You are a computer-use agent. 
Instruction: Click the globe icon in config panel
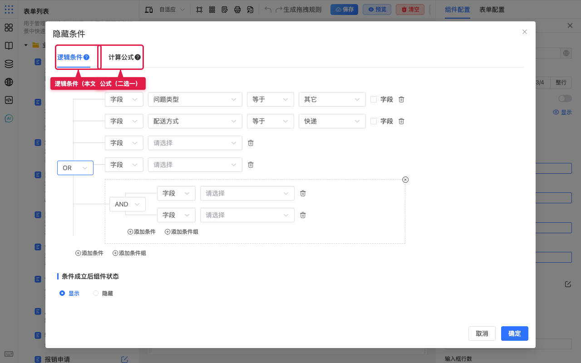click(x=566, y=53)
